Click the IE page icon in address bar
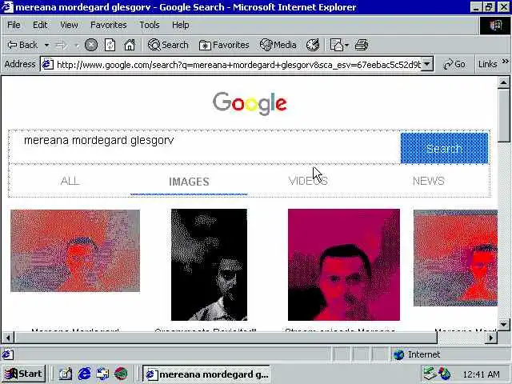This screenshot has height=384, width=512. [x=48, y=64]
